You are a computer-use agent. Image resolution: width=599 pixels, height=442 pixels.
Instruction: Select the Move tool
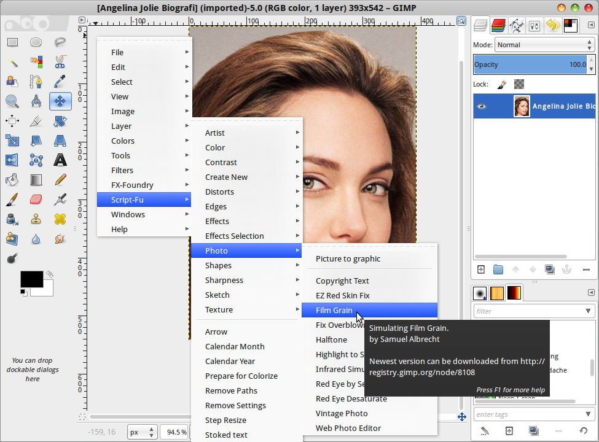pyautogui.click(x=60, y=101)
